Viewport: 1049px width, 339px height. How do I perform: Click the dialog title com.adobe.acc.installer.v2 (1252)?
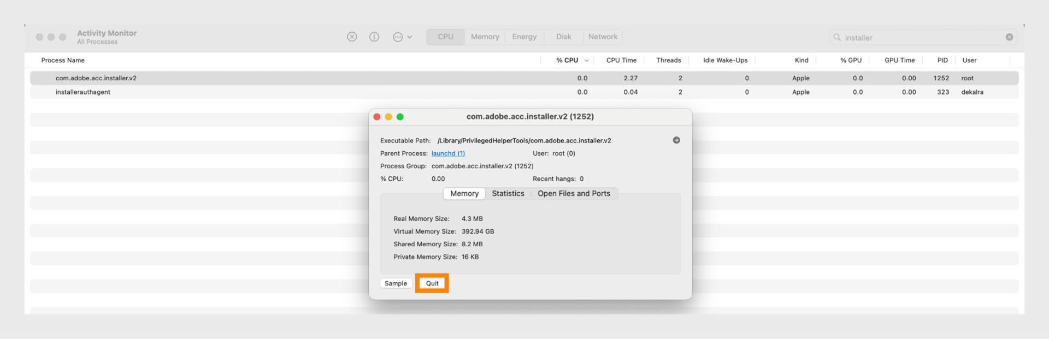pyautogui.click(x=530, y=116)
